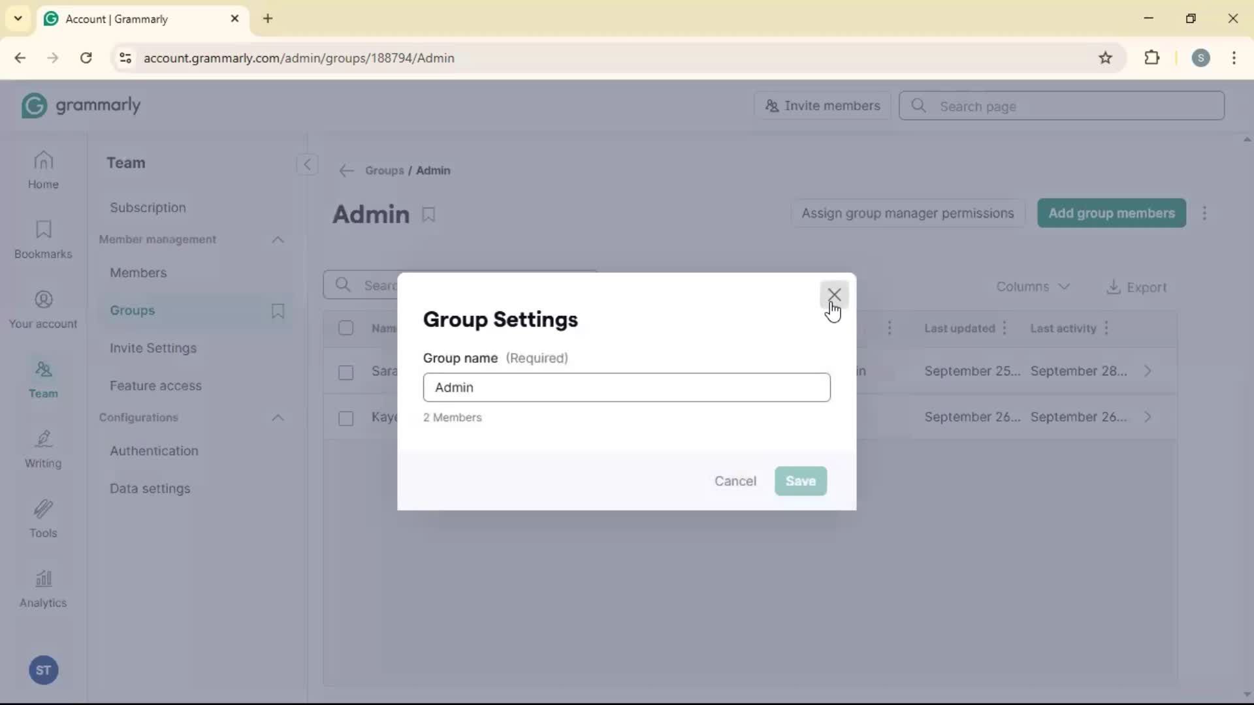Open the Columns dropdown
This screenshot has height=705, width=1254.
tap(1033, 287)
